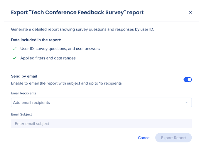Disable the Send by email toggle
This screenshot has height=148, width=199.
click(188, 80)
